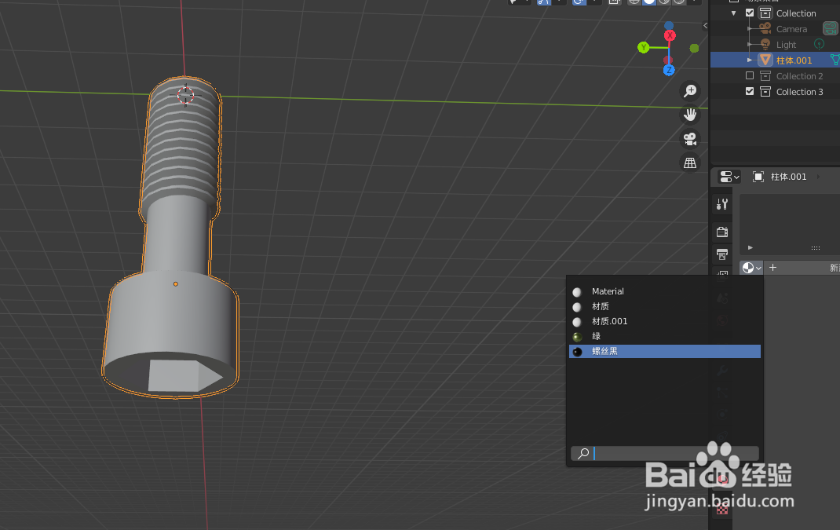Click the blue Z axis gizmo ball
840x530 pixels.
coord(669,70)
